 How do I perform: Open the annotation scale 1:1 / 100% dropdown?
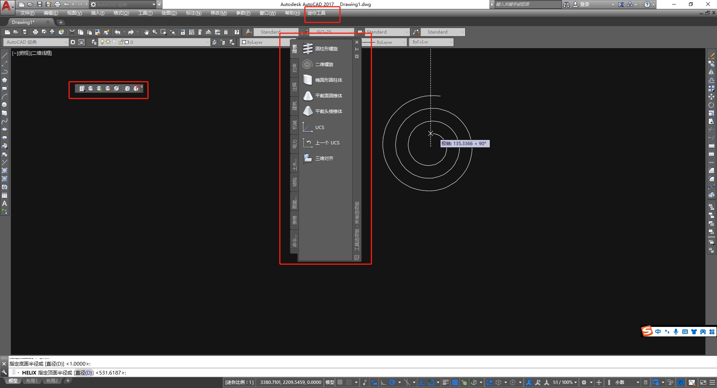(x=565, y=382)
